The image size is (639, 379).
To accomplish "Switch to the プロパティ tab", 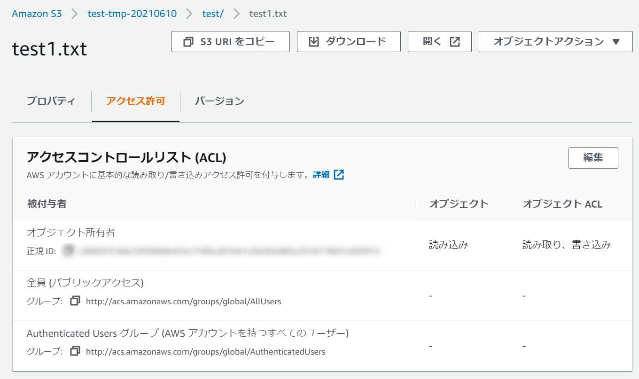I will [51, 101].
